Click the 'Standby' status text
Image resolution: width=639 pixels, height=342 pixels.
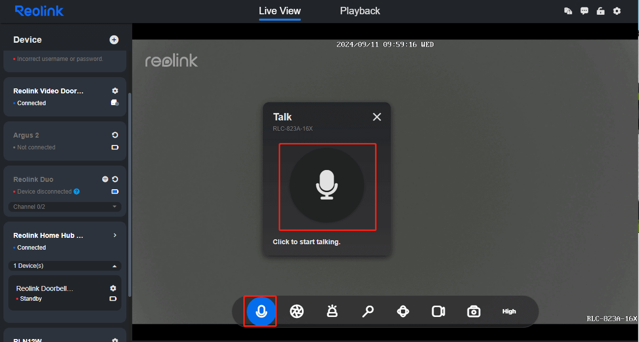(x=31, y=299)
